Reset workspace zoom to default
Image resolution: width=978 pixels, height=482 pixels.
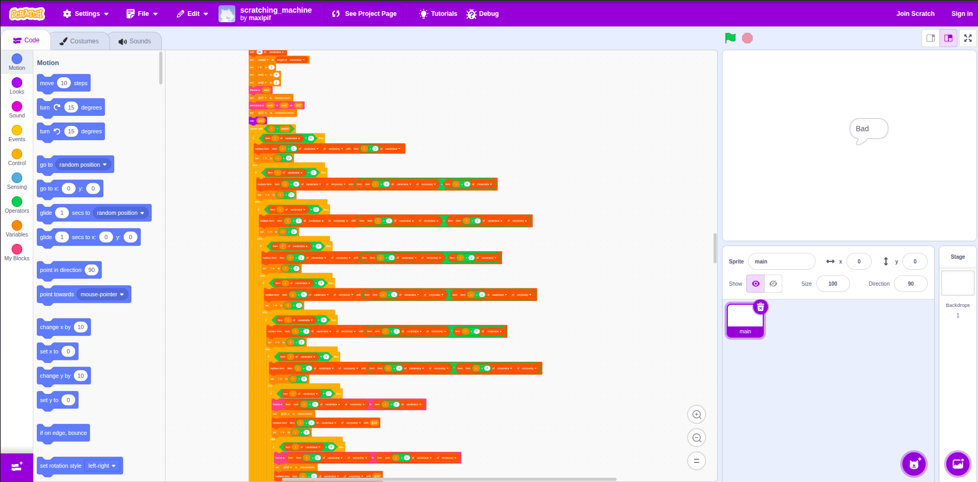[x=697, y=461]
